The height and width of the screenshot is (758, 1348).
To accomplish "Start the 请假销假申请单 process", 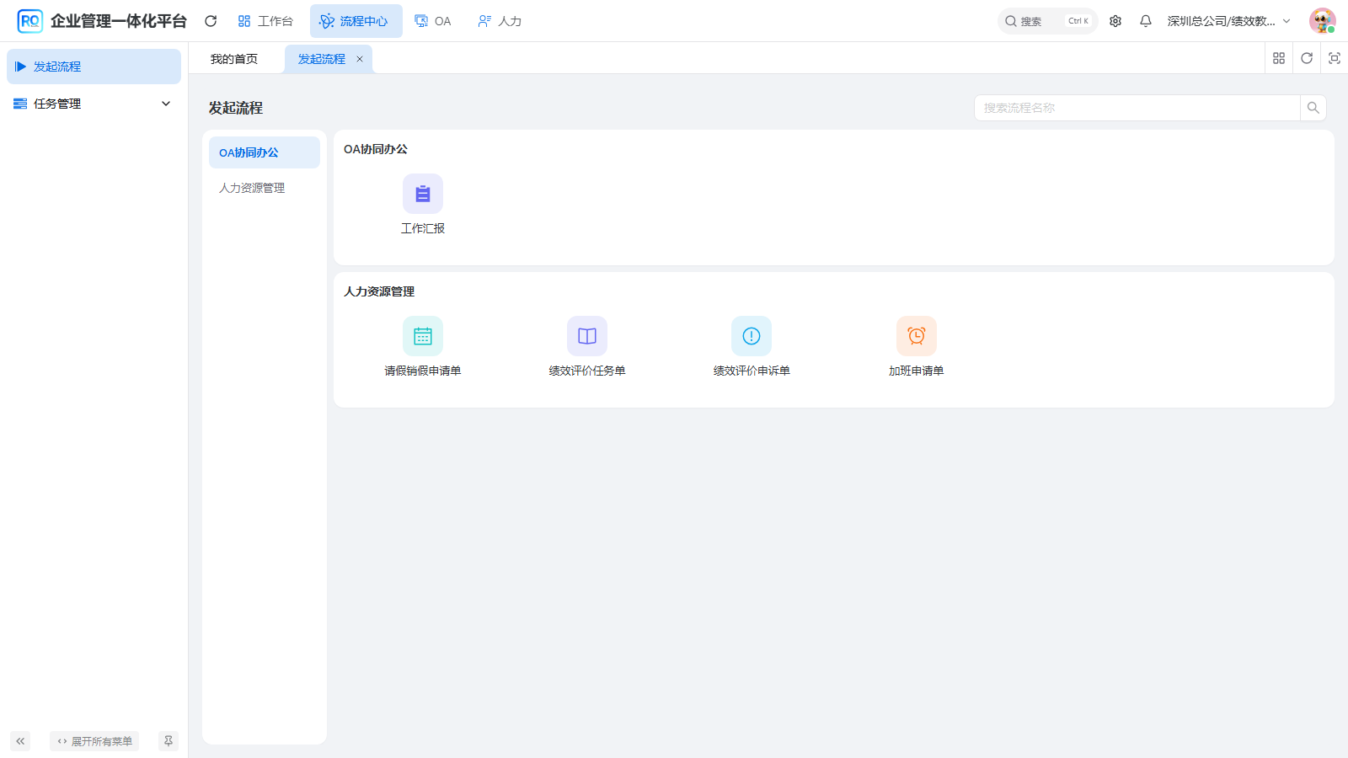I will click(x=423, y=336).
